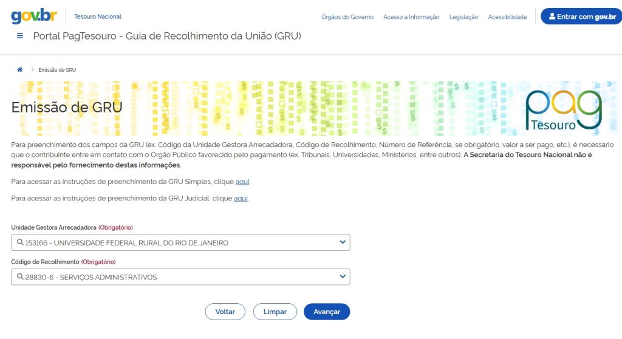Expand the Código de Recolhimento dropdown arrow
622x339 pixels.
pyautogui.click(x=343, y=277)
